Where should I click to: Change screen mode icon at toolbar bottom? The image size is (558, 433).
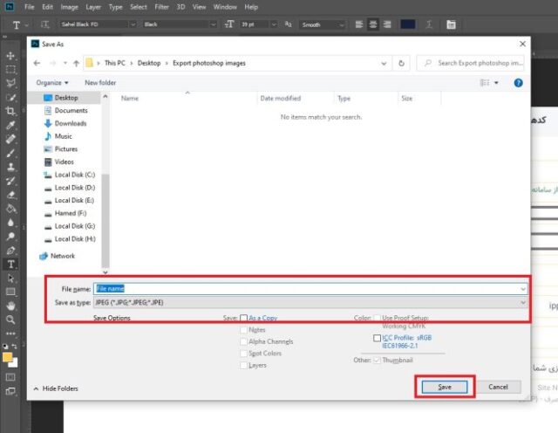(10, 391)
